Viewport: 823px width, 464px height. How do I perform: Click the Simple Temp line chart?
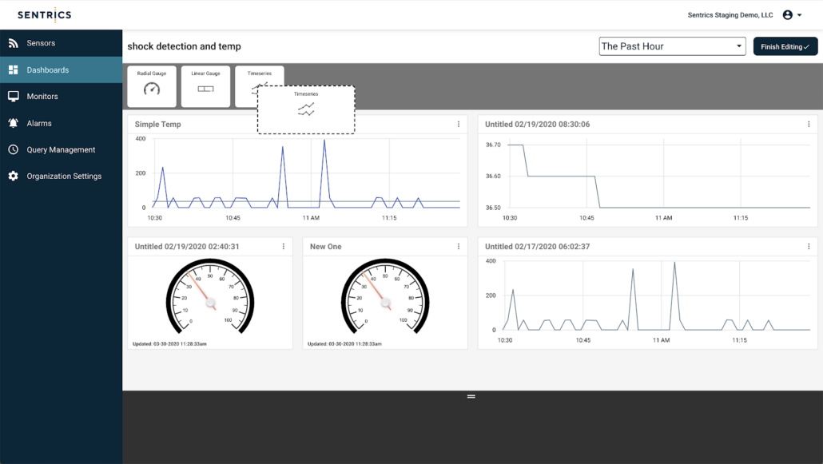tap(297, 178)
